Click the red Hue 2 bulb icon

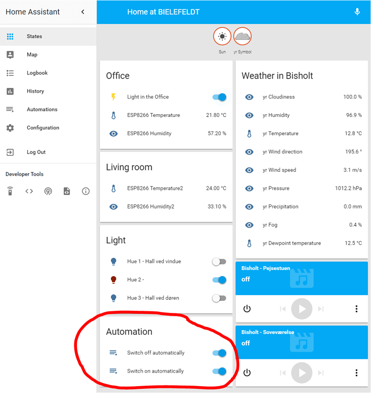coord(114,280)
